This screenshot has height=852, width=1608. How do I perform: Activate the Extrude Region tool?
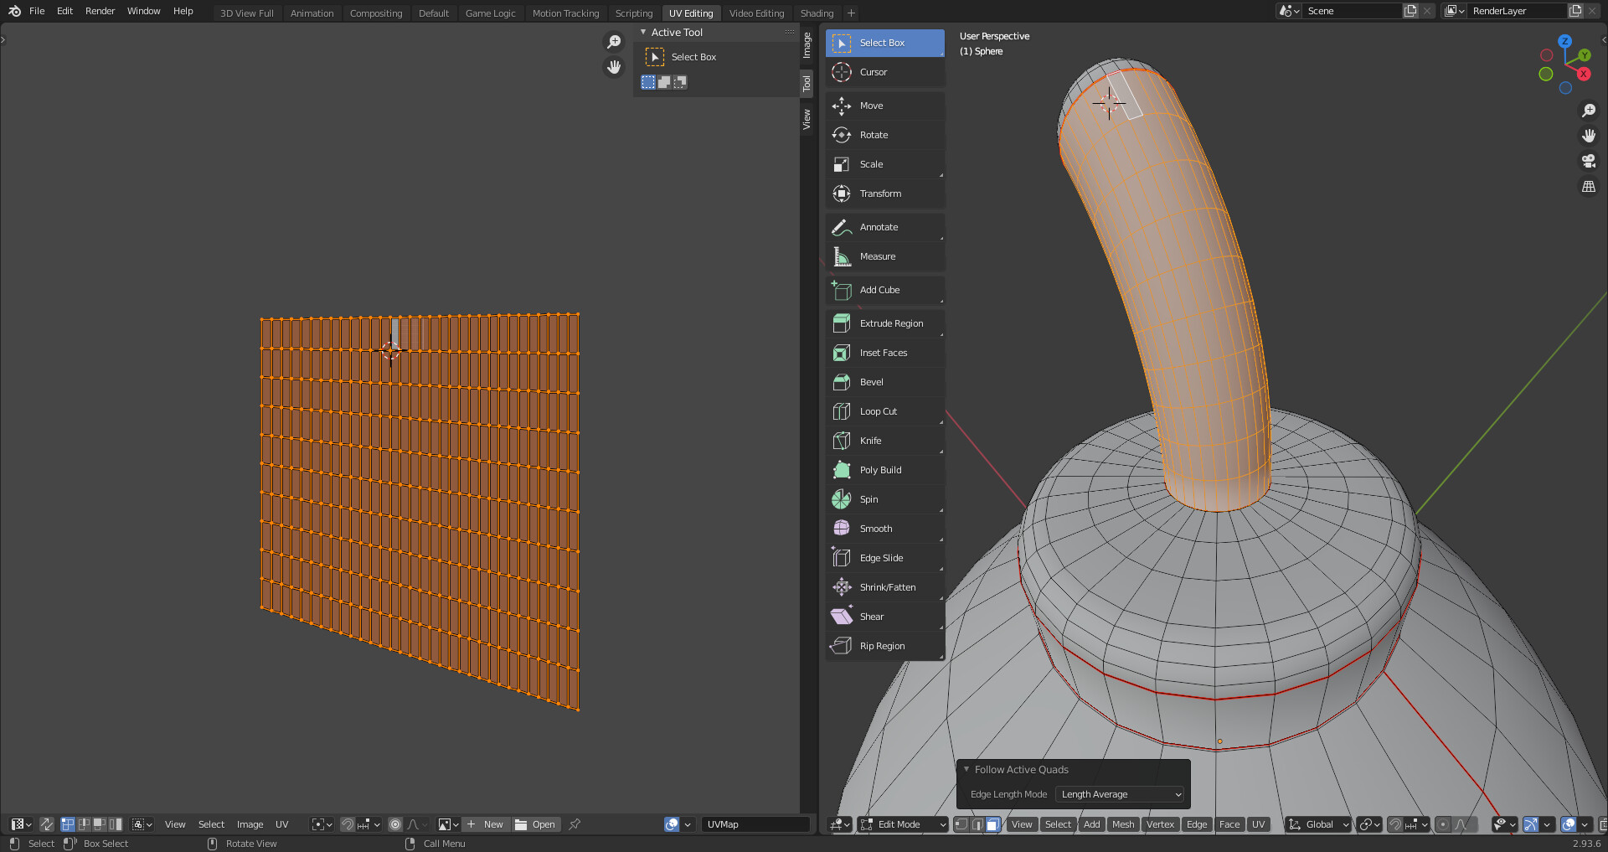pyautogui.click(x=884, y=323)
